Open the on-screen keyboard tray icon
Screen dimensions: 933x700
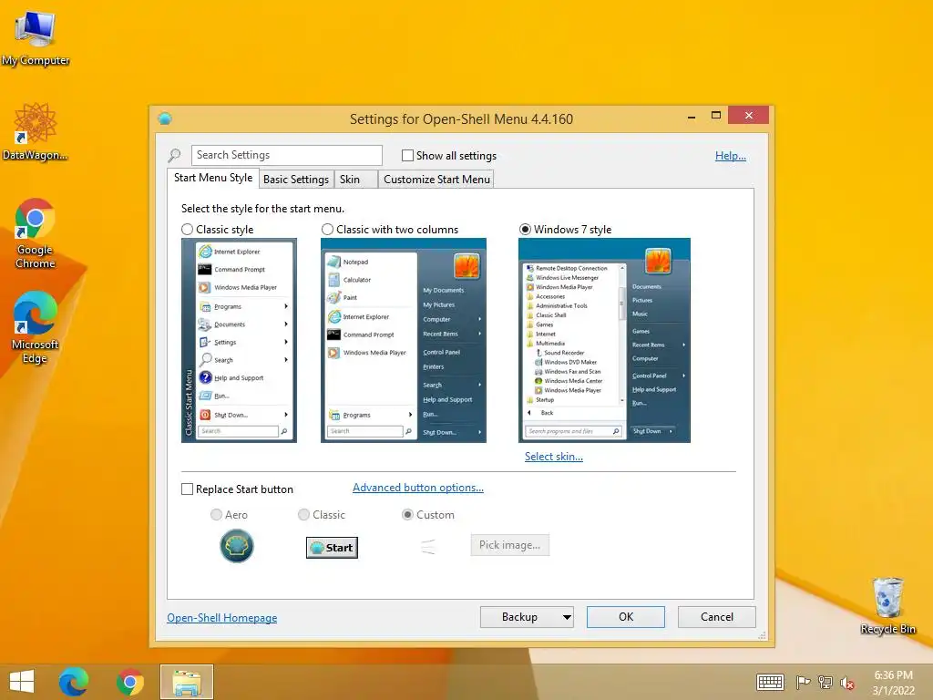(770, 682)
